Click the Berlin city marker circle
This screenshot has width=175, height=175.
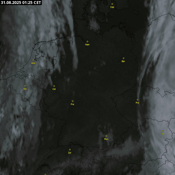point(124,58)
